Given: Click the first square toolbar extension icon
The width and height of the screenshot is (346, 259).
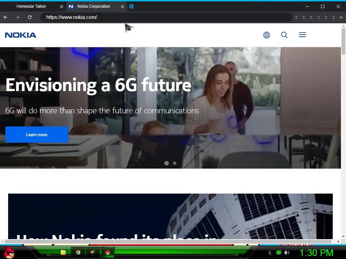Looking at the screenshot, I should [296, 18].
